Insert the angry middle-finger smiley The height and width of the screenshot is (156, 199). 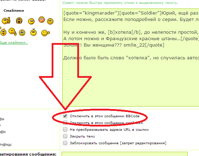pyautogui.click(x=12, y=32)
